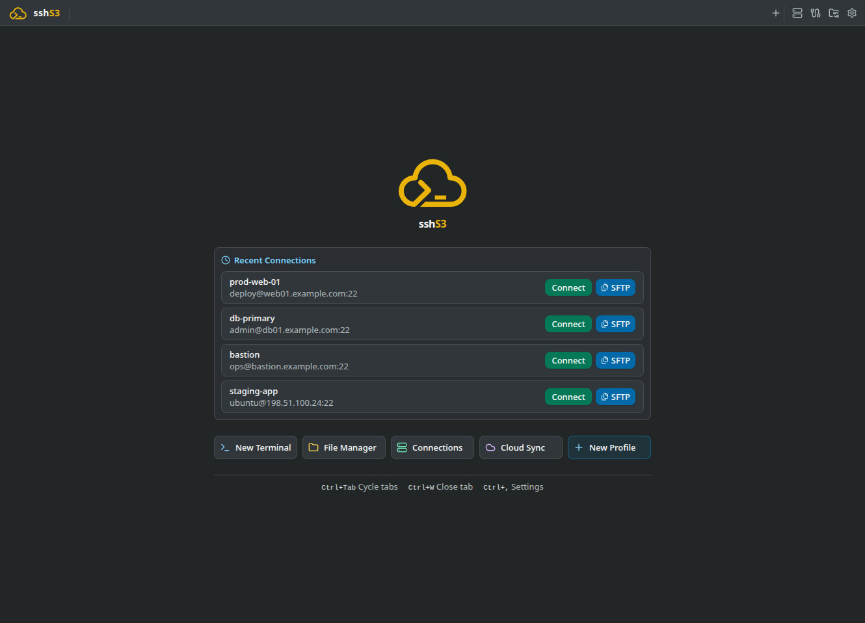Screen dimensions: 865x623
Task: Open SFTP for prod-web-01
Action: [615, 287]
